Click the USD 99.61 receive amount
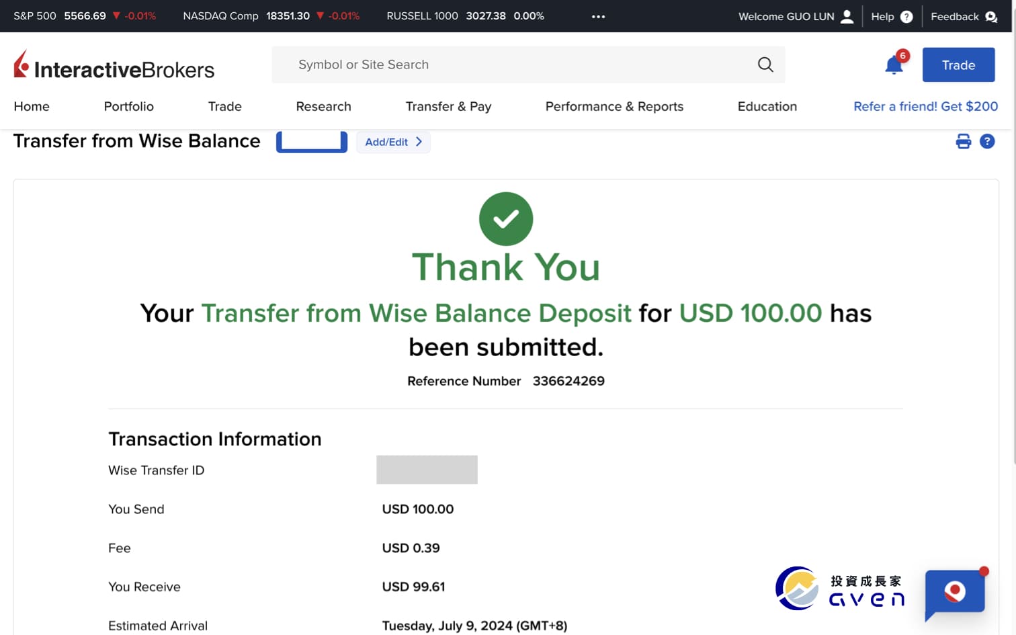This screenshot has height=635, width=1016. pos(413,587)
